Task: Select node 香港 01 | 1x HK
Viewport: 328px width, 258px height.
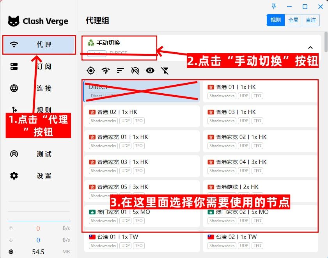Action: [x=261, y=91]
